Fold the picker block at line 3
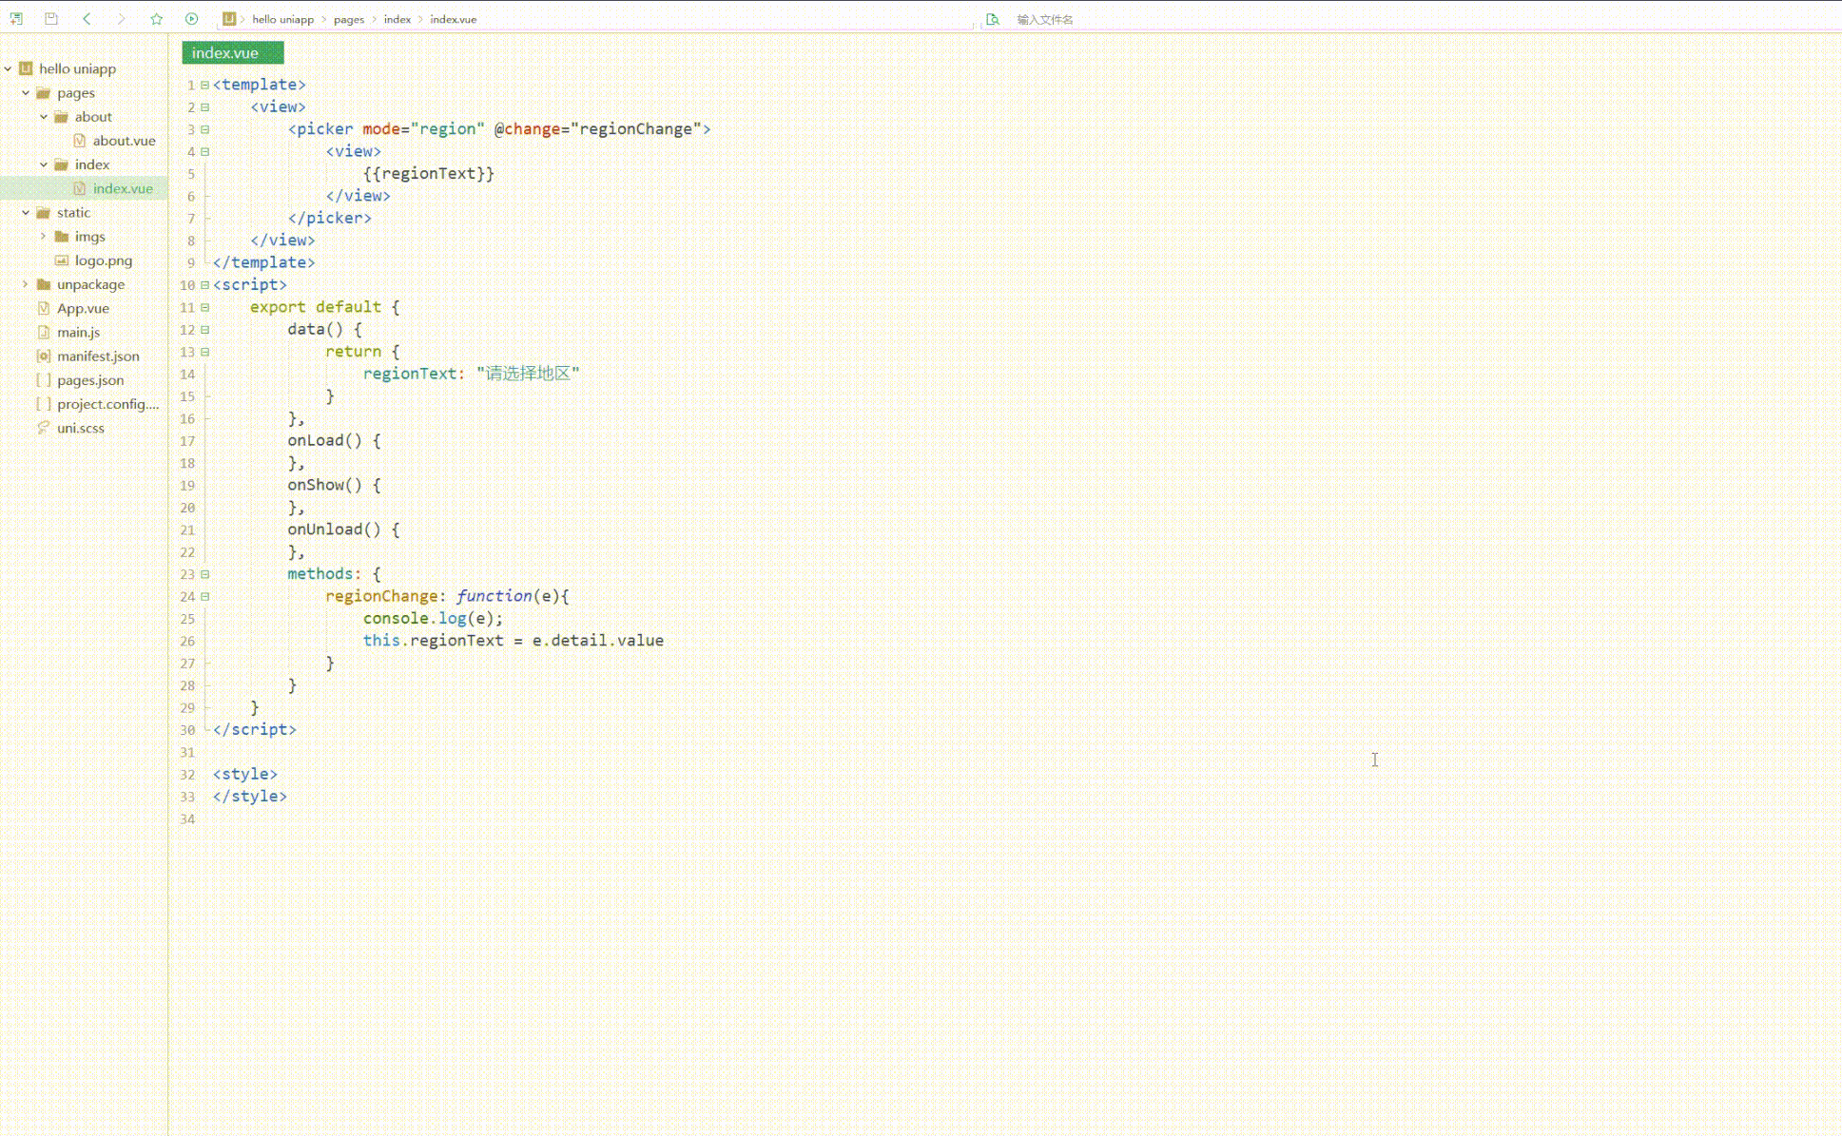This screenshot has width=1842, height=1136. pos(204,129)
